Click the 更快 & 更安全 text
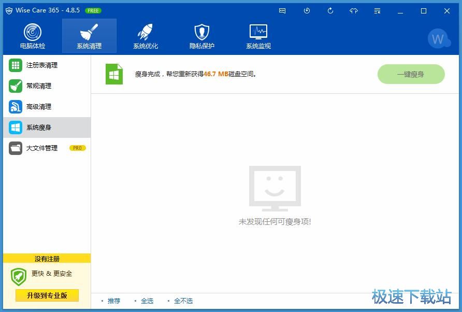 coord(52,273)
